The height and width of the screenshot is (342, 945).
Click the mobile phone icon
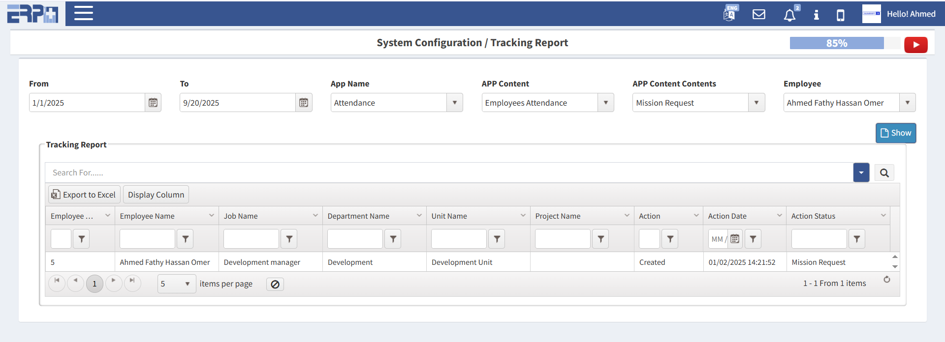pyautogui.click(x=841, y=15)
